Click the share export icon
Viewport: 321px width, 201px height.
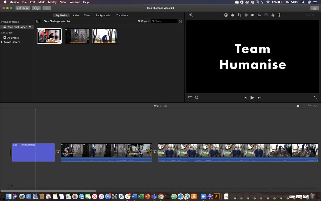pyautogui.click(x=315, y=8)
